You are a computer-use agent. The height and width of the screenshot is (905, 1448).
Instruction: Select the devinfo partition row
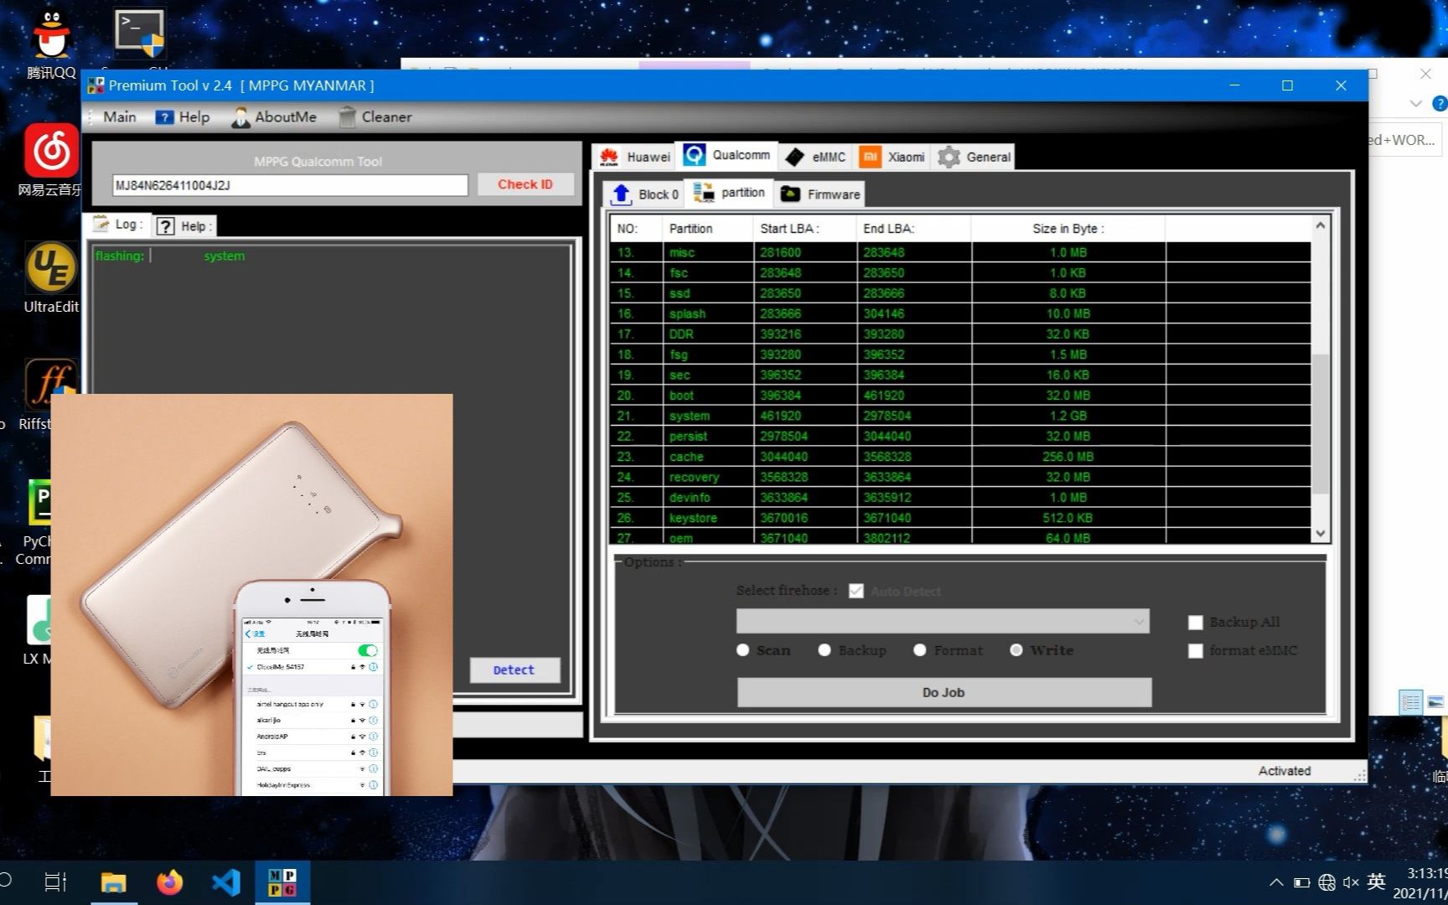960,498
